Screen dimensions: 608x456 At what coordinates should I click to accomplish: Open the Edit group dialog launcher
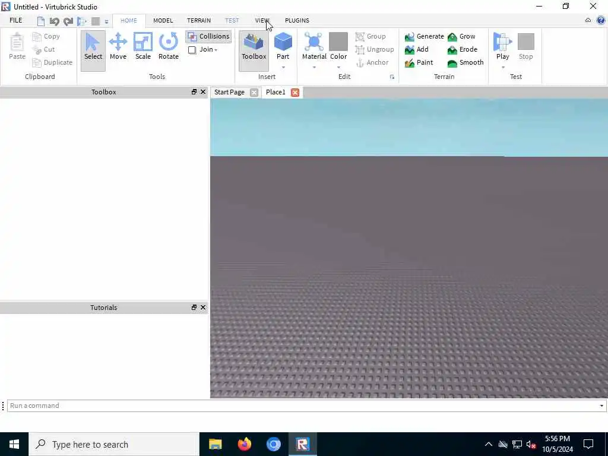(392, 77)
